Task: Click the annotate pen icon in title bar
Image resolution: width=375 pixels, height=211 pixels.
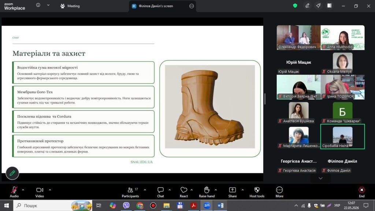Action: (307, 6)
